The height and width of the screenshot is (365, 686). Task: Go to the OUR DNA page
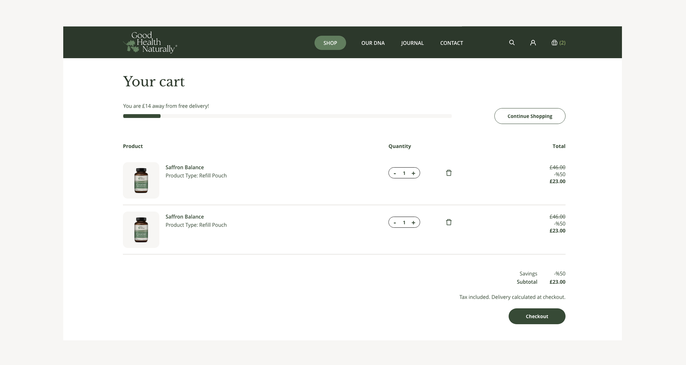373,43
